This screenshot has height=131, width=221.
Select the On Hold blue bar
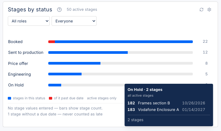55,85
